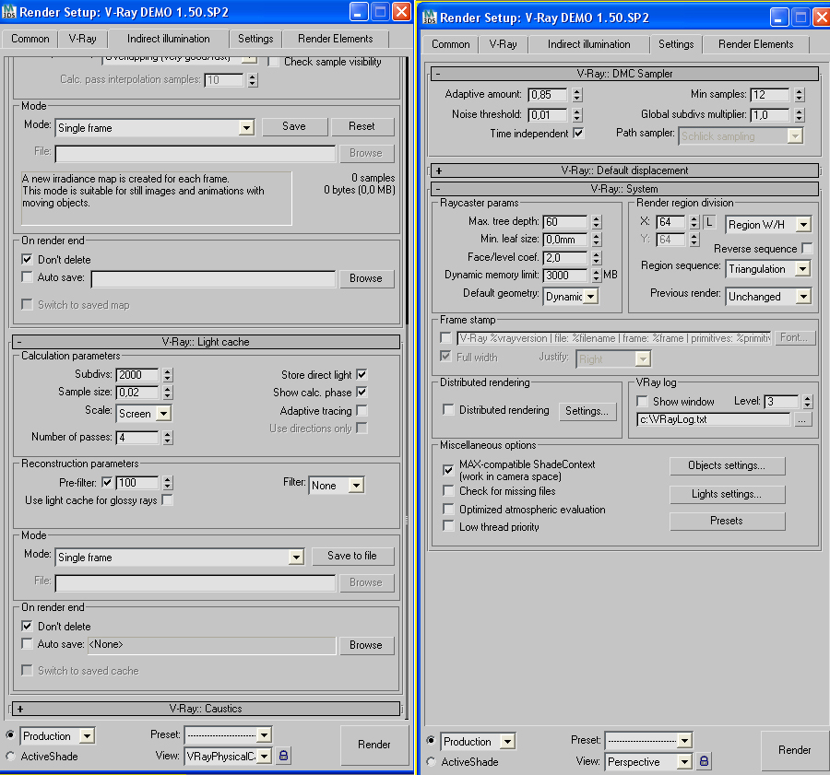Screen dimensions: 830x775
Task: Enable Distributed rendering checkbox
Action: pos(448,409)
